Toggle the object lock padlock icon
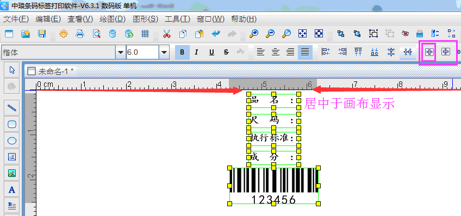Image resolution: width=461 pixels, height=216 pixels. point(420,34)
